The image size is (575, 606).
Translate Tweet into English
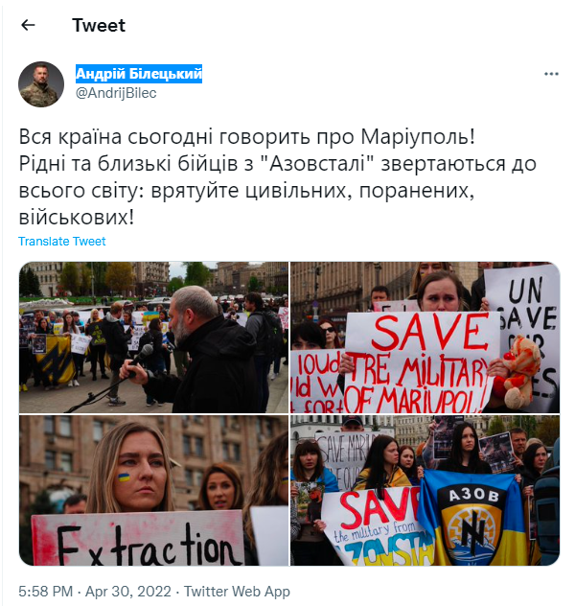(61, 242)
